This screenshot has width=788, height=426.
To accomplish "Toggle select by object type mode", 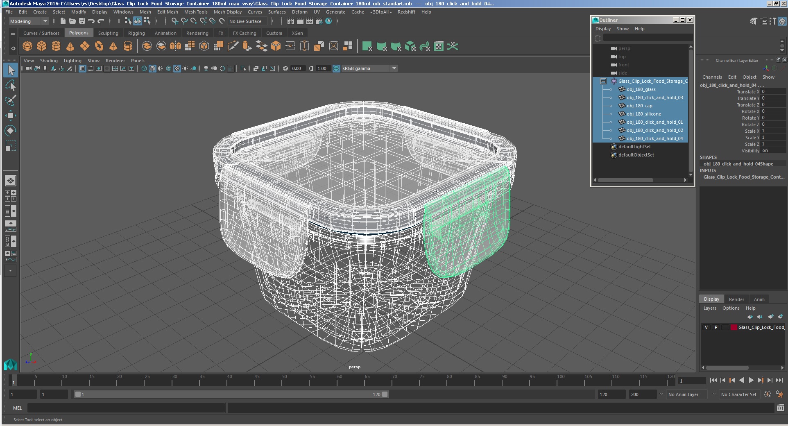I will pos(138,21).
